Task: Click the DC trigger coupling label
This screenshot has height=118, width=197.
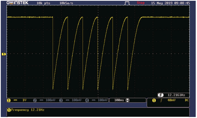Action: (x=187, y=100)
